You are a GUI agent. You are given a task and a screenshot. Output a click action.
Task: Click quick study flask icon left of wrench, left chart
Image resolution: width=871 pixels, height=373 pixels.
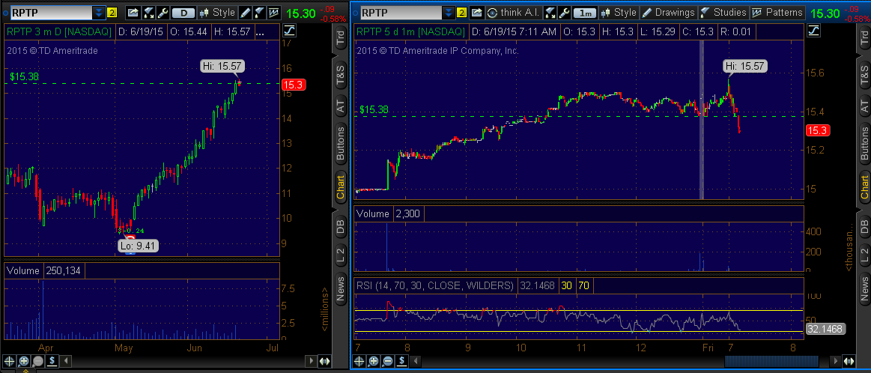pyautogui.click(x=148, y=12)
